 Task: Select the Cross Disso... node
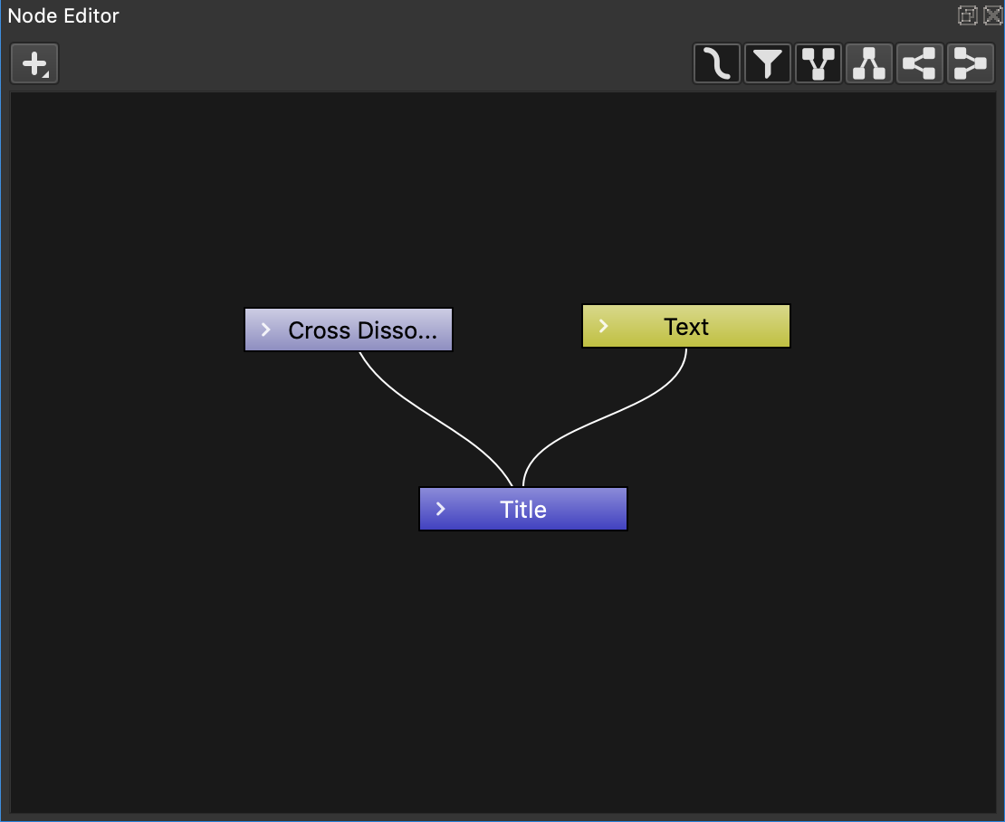click(349, 330)
